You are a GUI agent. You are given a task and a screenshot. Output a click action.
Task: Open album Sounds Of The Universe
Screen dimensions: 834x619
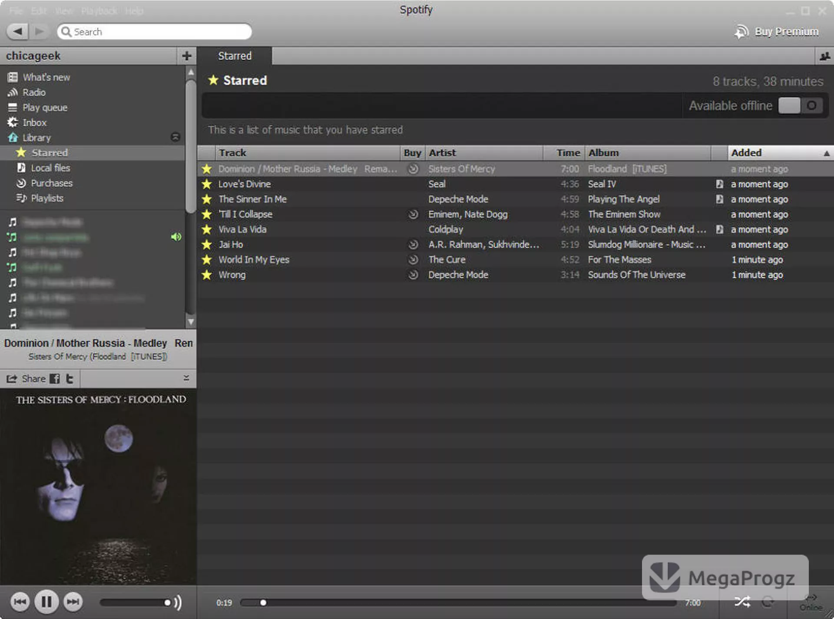point(636,275)
